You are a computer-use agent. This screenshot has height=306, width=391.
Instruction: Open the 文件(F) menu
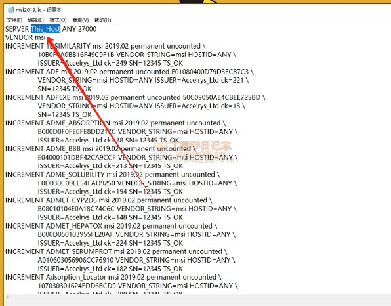[14, 20]
